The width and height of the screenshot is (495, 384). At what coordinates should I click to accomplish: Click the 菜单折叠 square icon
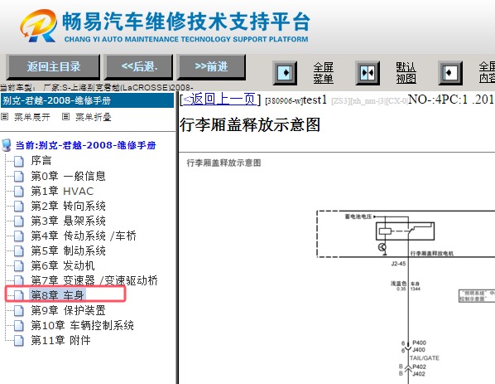click(65, 117)
